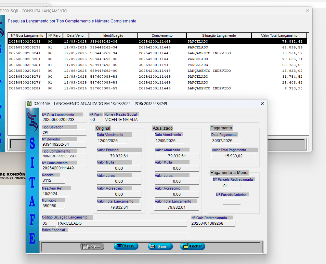Select the row with total 6.350,90
The image size is (326, 264).
pyautogui.click(x=156, y=88)
